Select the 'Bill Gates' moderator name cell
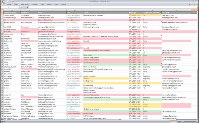This screenshot has width=199, height=123. 12,32
